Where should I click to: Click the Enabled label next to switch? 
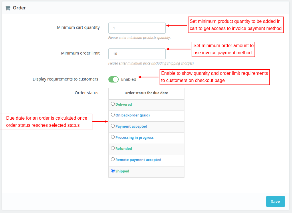129,79
